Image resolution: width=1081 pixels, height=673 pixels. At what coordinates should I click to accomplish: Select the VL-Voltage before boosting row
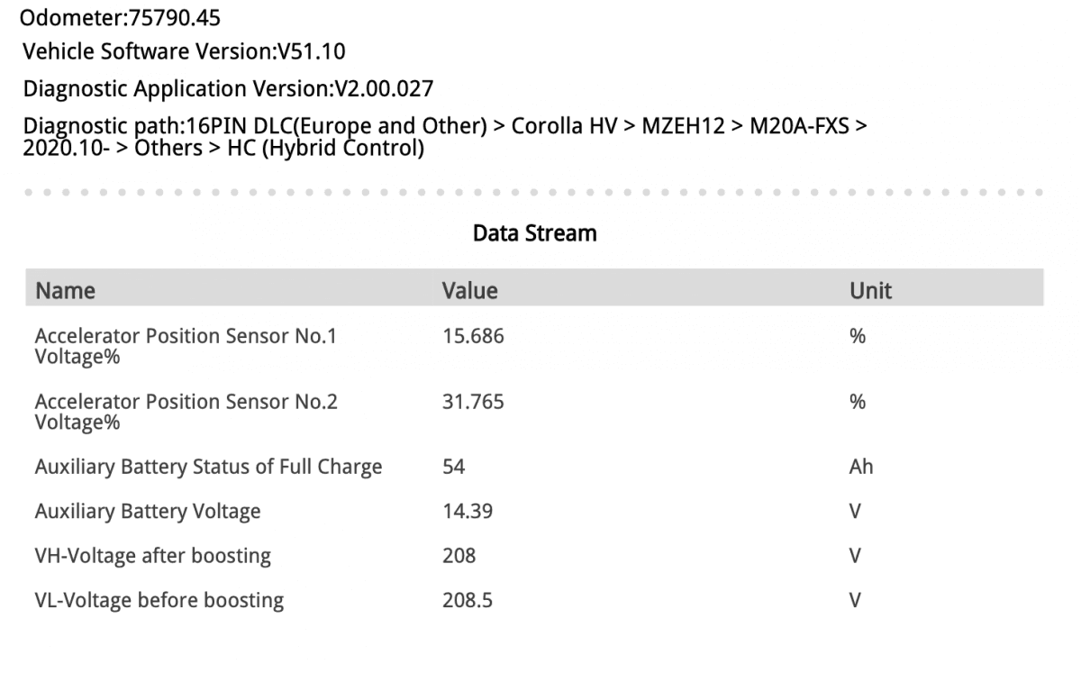pyautogui.click(x=534, y=600)
